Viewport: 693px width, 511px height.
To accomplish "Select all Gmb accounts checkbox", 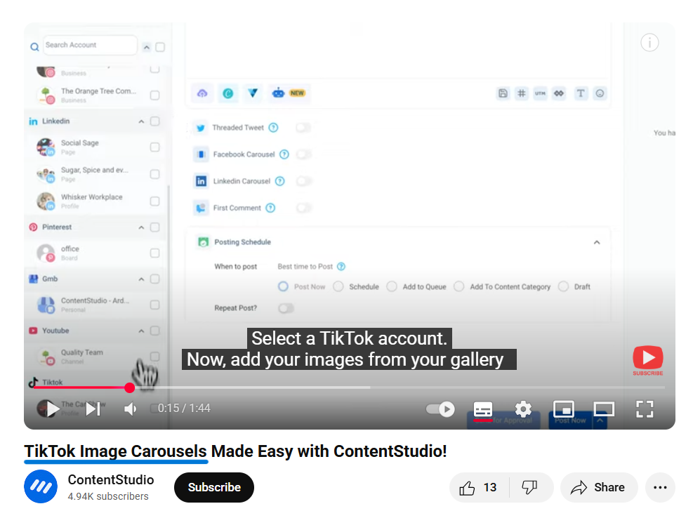I will pyautogui.click(x=154, y=279).
